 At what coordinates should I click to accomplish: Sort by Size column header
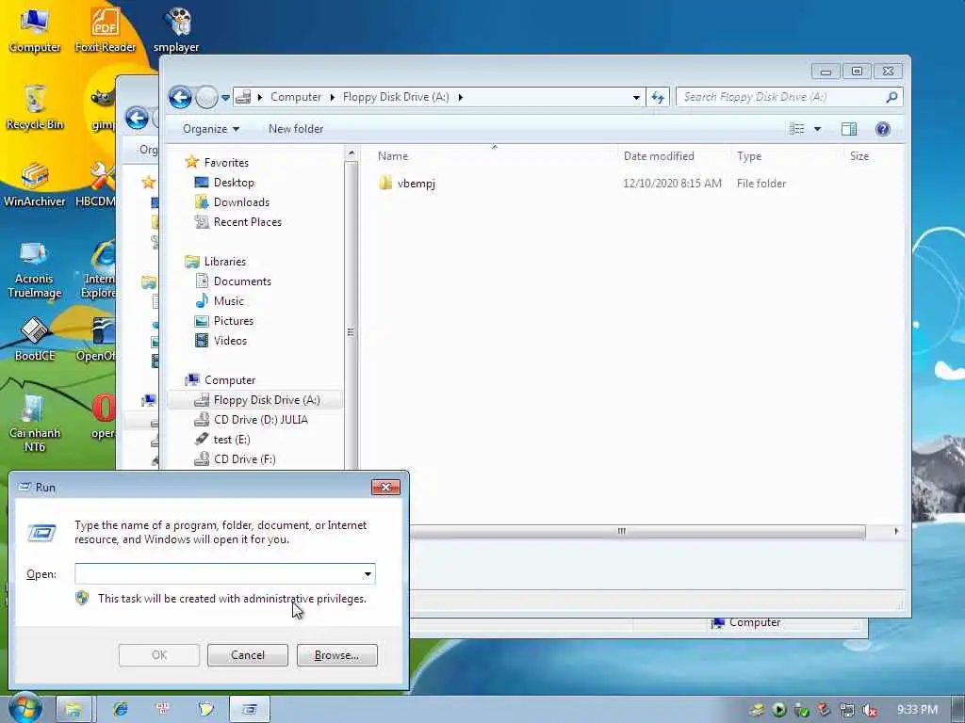859,156
